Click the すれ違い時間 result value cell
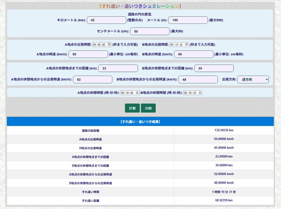 pyautogui.click(x=224, y=192)
